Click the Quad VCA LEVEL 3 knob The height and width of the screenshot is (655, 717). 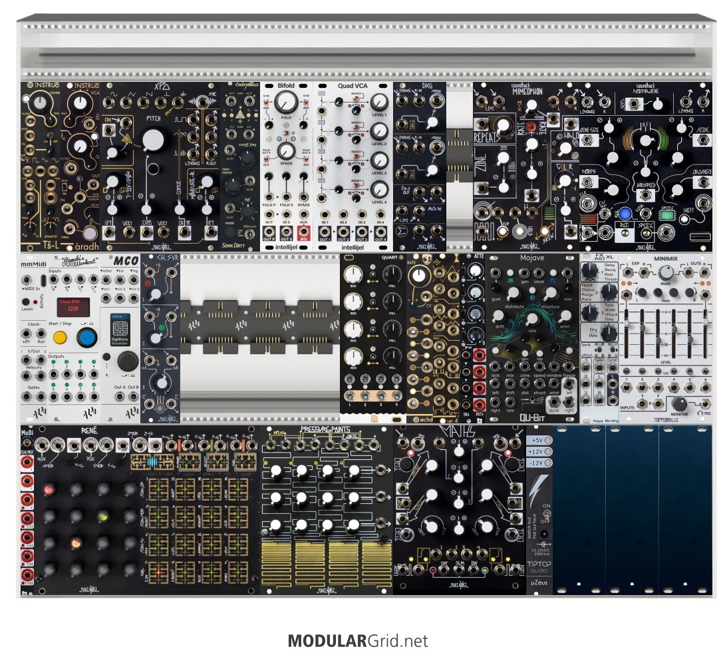[379, 160]
